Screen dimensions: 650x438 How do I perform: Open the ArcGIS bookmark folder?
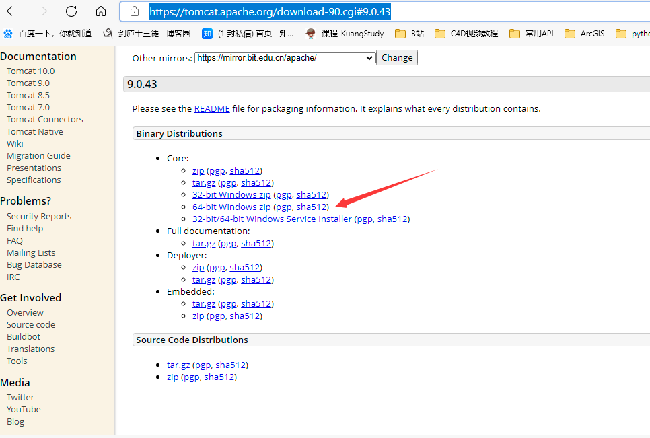pos(585,34)
